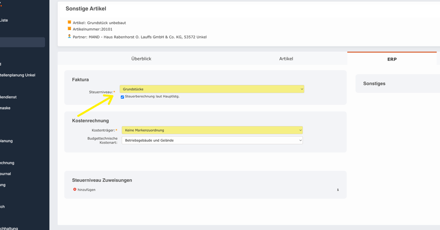440x230 pixels.
Task: Open the Bendienst sidebar entry
Action: (8, 97)
